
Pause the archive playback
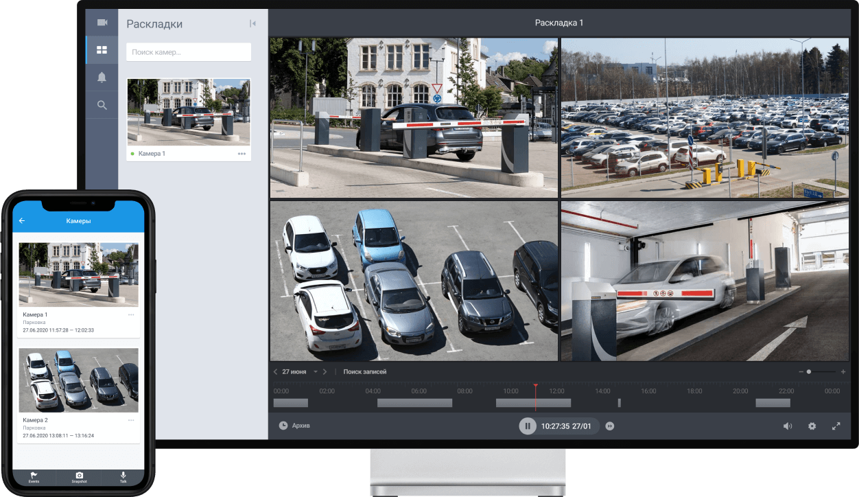(527, 426)
